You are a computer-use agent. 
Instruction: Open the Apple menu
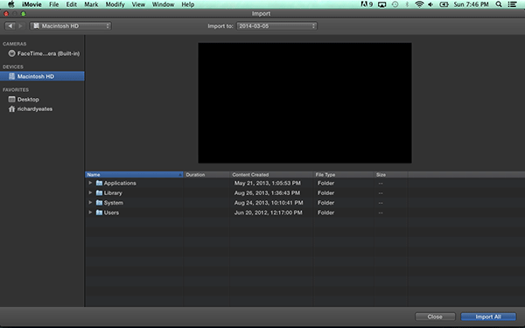click(11, 4)
